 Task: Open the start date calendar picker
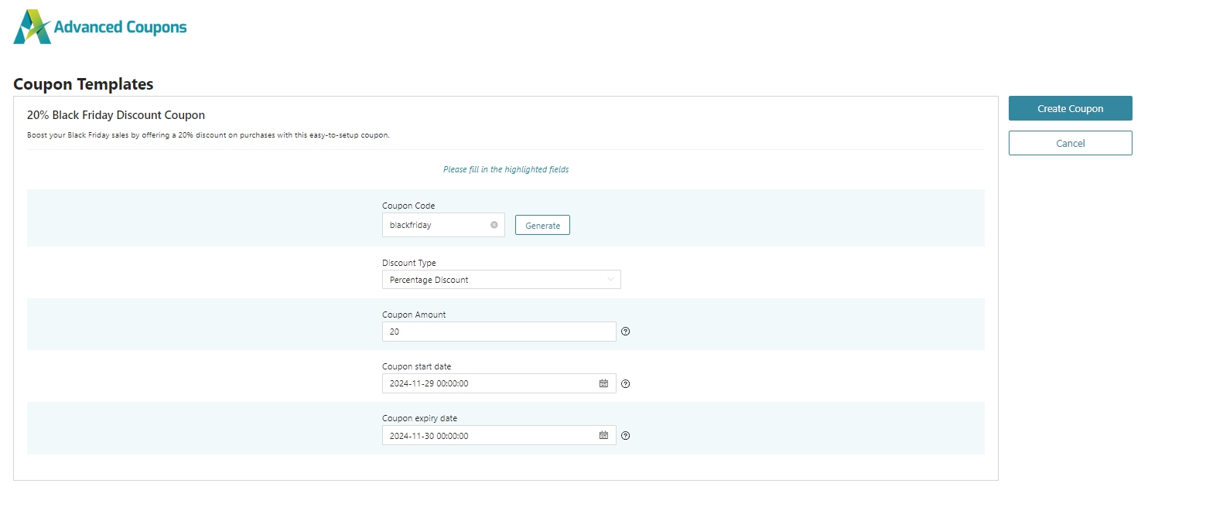point(604,383)
